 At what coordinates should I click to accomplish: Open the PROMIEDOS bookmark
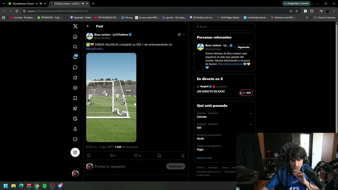coord(49,18)
